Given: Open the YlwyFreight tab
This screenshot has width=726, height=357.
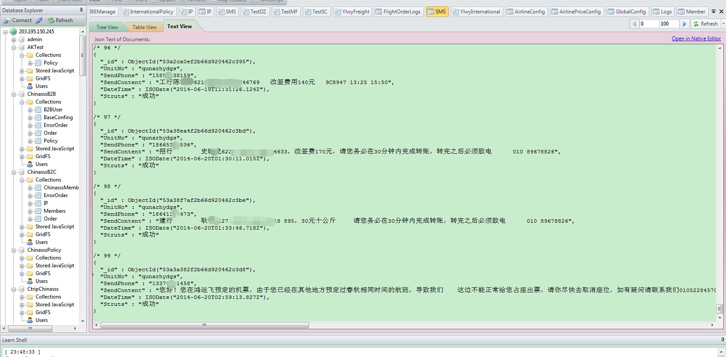Looking at the screenshot, I should pyautogui.click(x=352, y=12).
